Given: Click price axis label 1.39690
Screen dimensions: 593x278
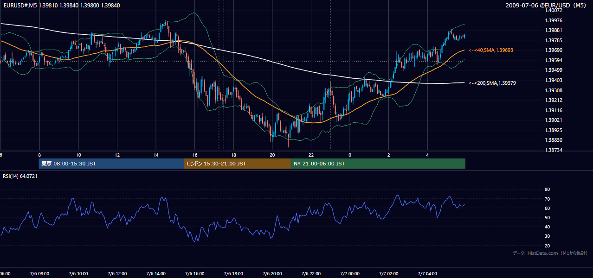Looking at the screenshot, I should (554, 50).
